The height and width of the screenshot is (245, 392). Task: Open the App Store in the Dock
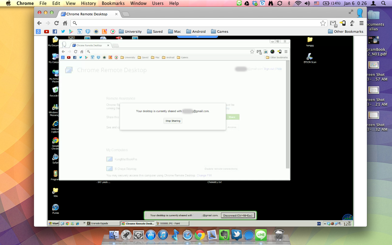pos(151,235)
